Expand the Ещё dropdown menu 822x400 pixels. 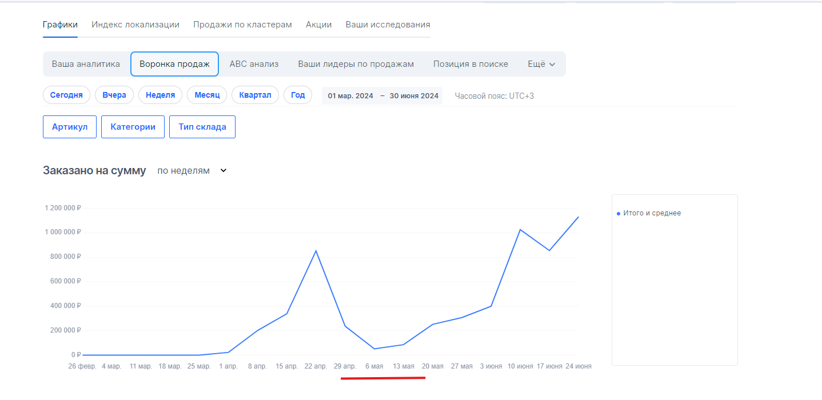click(541, 64)
